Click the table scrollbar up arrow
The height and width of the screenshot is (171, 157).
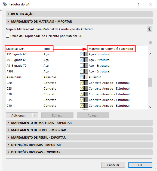click(150, 54)
